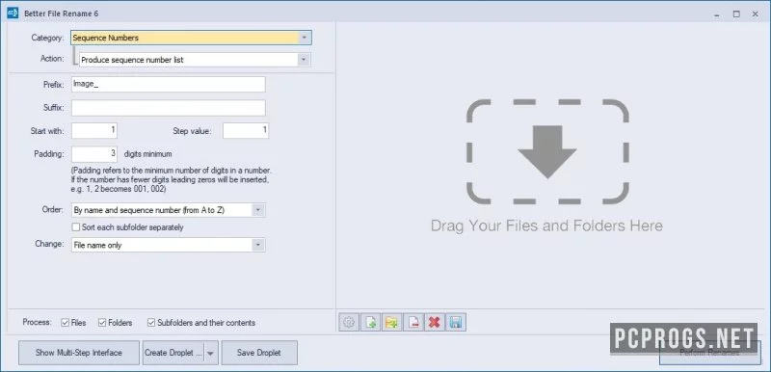
Task: Click the 'Process:' label
Action: tap(37, 322)
